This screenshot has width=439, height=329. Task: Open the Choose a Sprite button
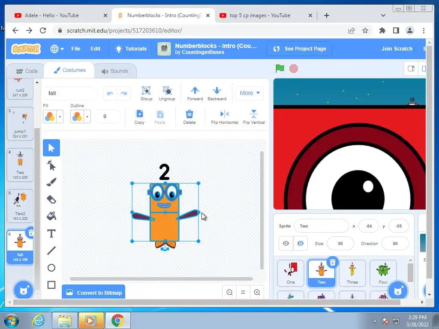coord(398,291)
